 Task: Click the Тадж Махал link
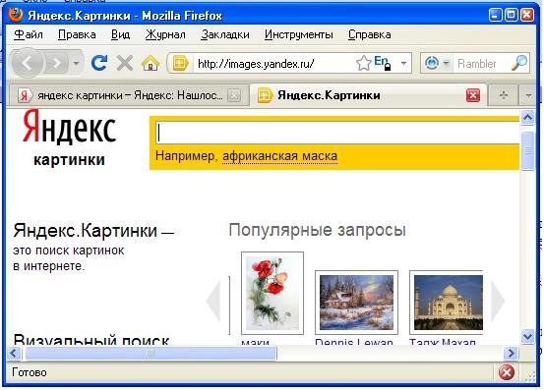[443, 342]
